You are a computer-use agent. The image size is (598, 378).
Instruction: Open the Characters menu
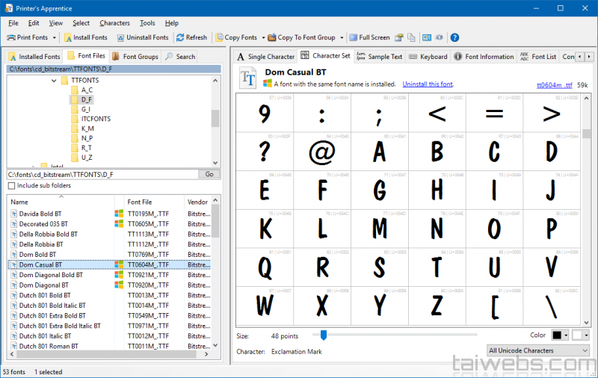pyautogui.click(x=114, y=23)
